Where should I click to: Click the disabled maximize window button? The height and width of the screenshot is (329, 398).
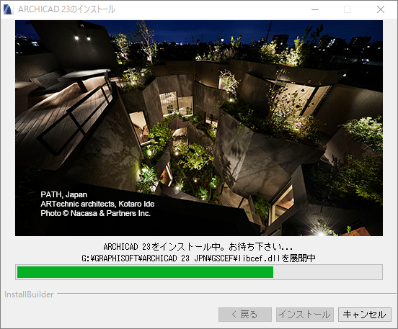[x=348, y=9]
